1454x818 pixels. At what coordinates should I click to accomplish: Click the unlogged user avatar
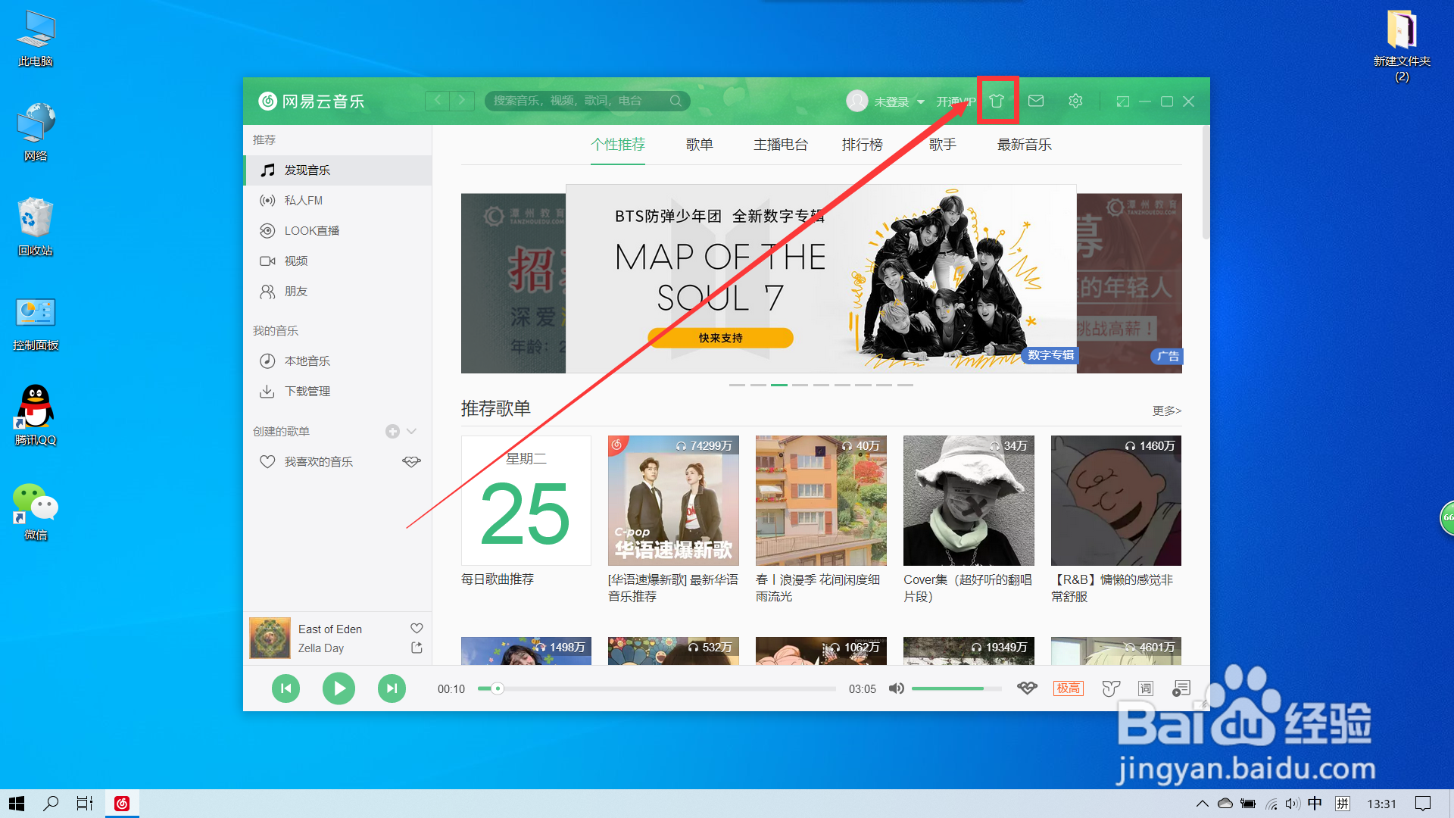[856, 101]
